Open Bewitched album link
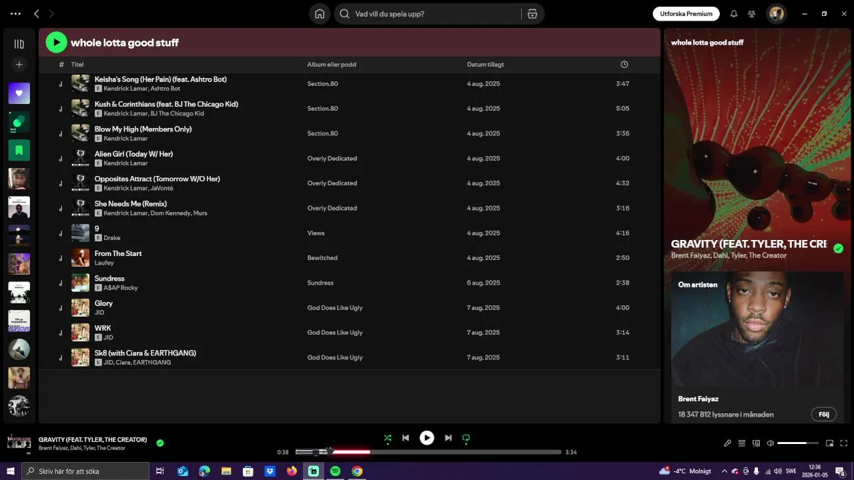Screen dimensions: 854x480 [x=322, y=258]
